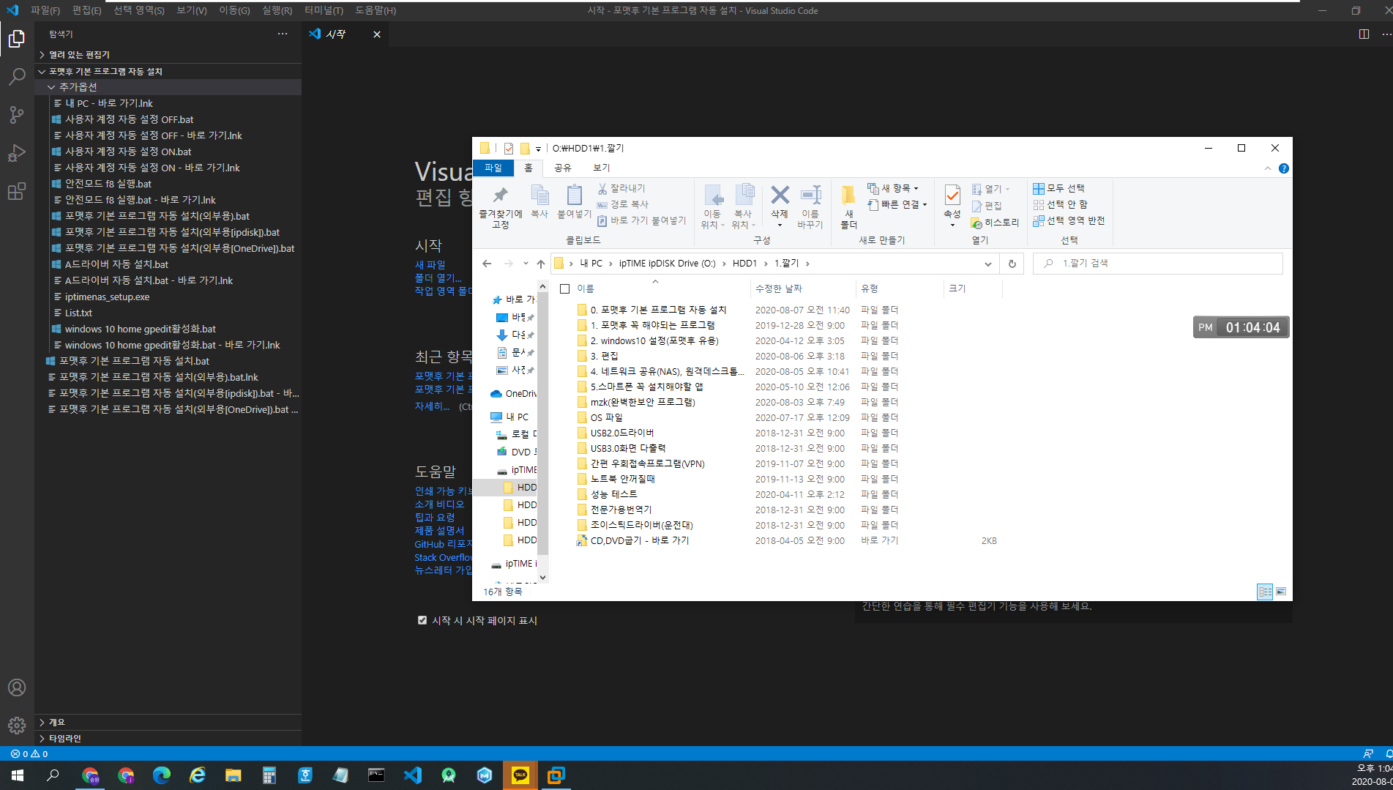This screenshot has width=1393, height=790.
Task: Open the 보기(V) menu in VS Code
Action: point(192,10)
